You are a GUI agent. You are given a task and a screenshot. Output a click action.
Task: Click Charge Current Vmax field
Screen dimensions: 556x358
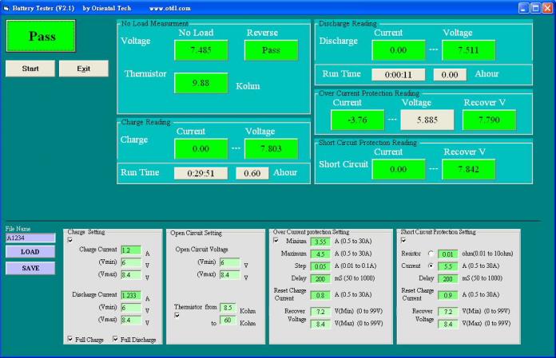(131, 275)
